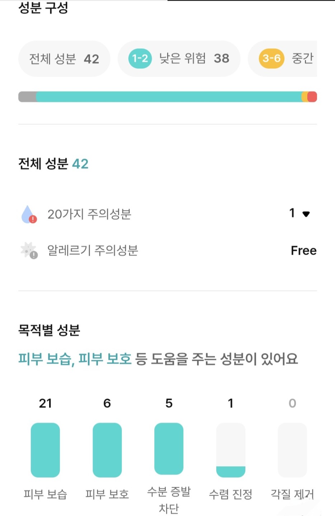Tap the teal 1-2 risk level badge
Viewport: 335px width, 516px height.
click(140, 58)
